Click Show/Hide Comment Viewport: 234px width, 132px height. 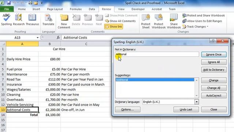point(121,15)
